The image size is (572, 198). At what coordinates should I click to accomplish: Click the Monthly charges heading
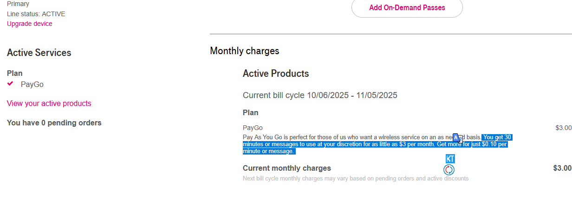[x=245, y=51]
